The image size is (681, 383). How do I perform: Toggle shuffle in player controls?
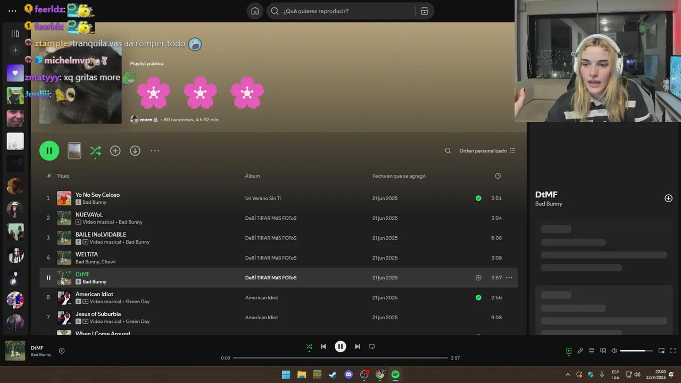click(309, 346)
